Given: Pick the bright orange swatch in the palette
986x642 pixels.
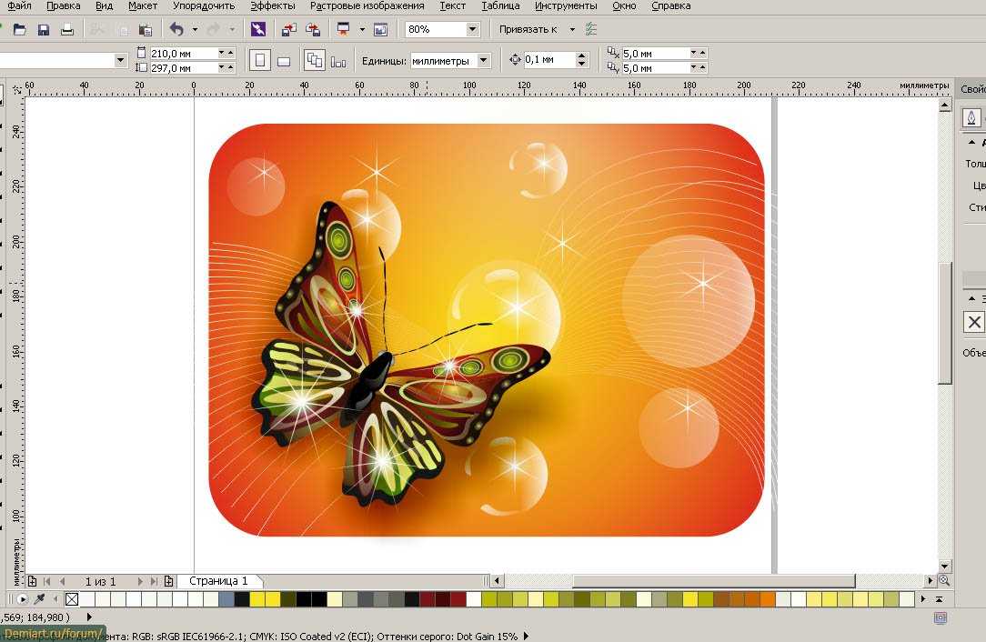Looking at the screenshot, I should tap(766, 599).
